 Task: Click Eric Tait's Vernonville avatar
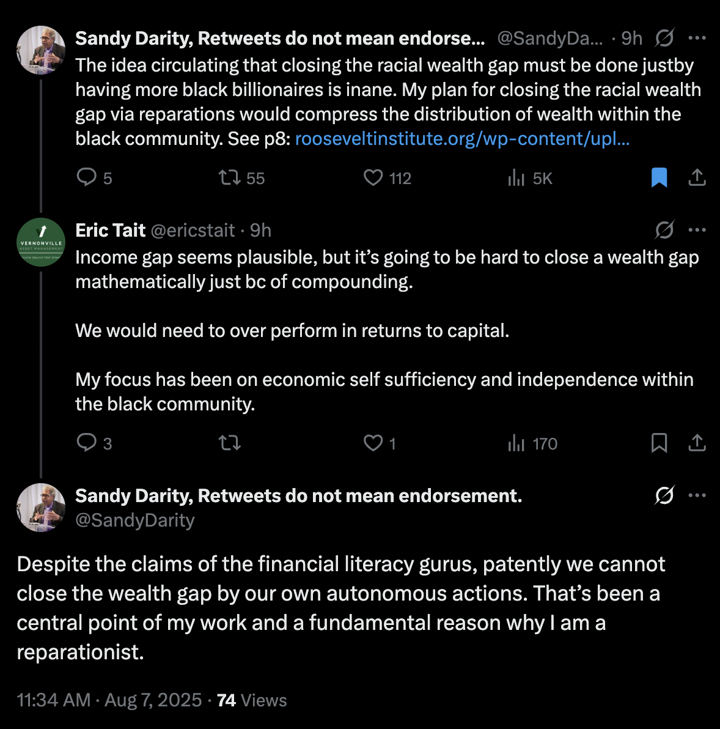[41, 242]
